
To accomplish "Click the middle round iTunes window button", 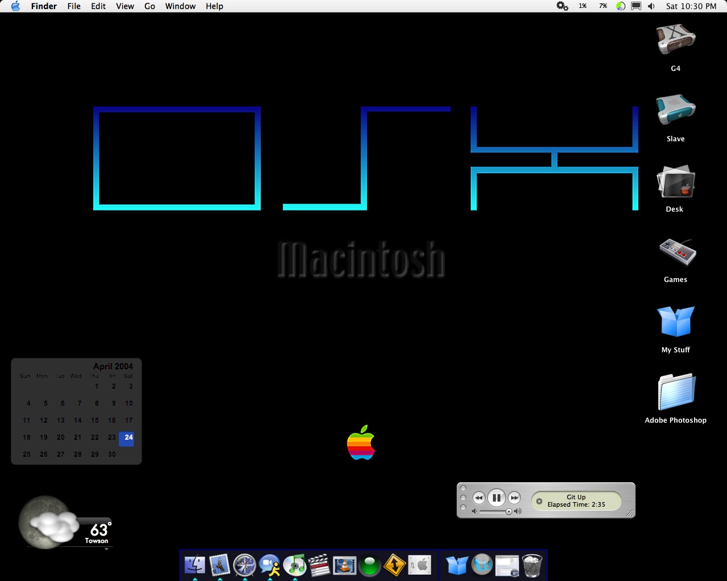I will tap(463, 498).
